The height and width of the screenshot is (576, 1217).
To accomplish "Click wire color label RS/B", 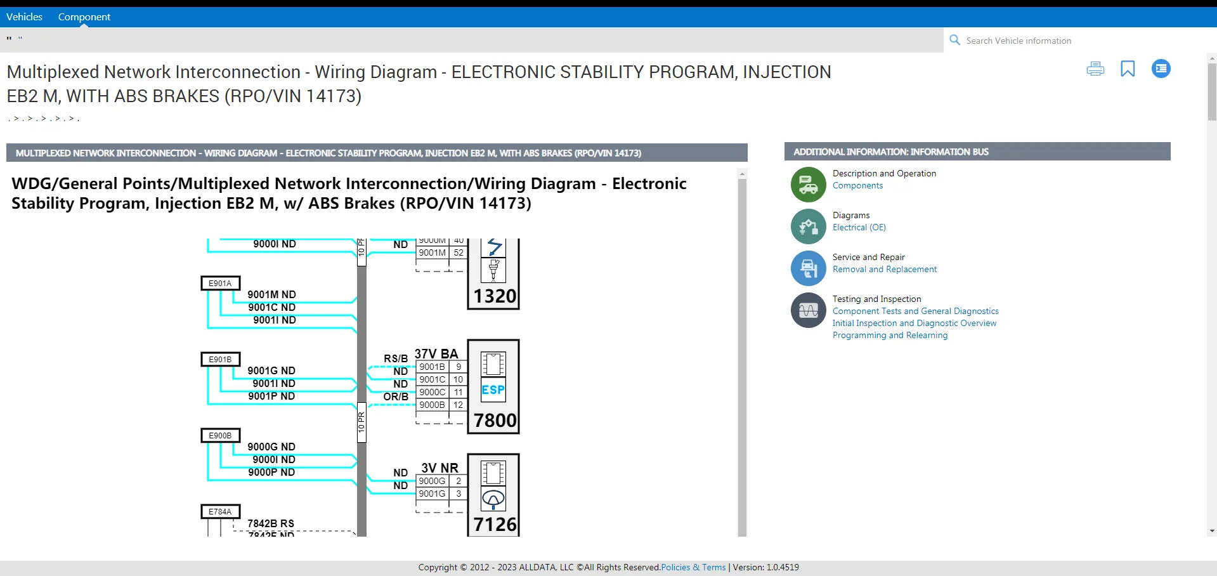I will click(396, 358).
